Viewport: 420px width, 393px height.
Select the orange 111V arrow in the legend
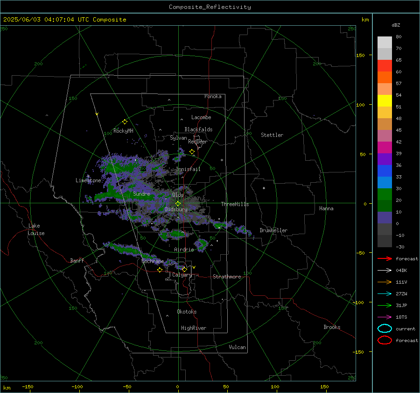pos(385,282)
